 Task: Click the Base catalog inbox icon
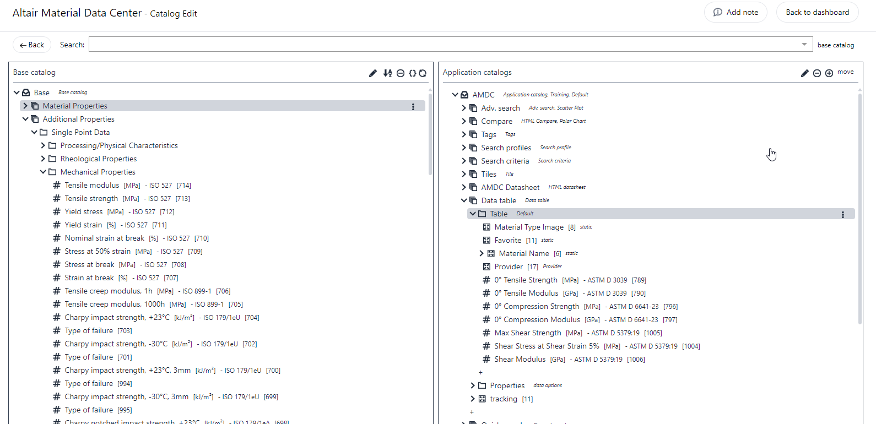coord(26,93)
